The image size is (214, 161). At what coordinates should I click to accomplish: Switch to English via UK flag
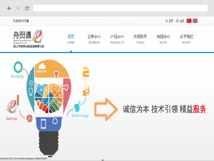pos(195,21)
